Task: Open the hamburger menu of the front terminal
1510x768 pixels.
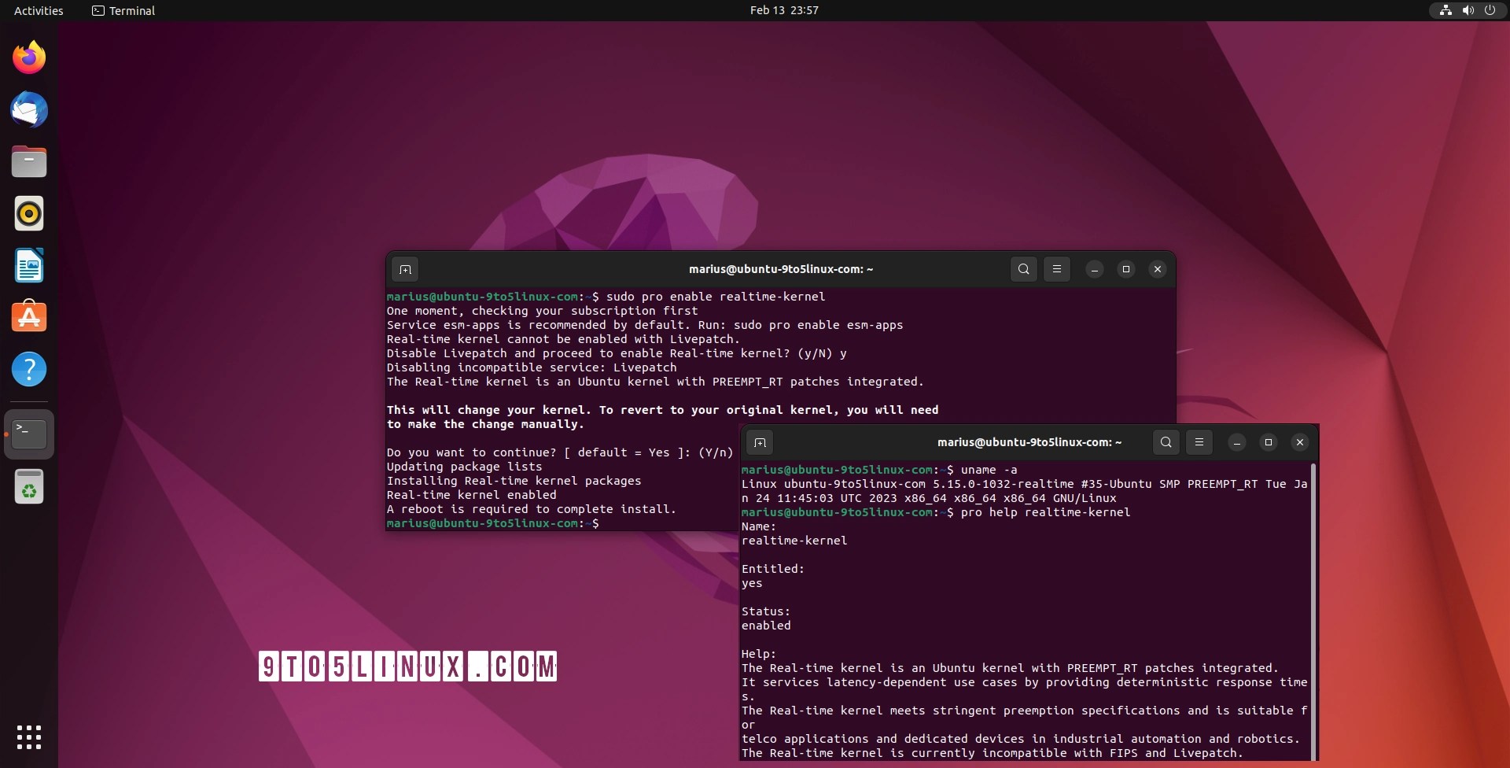Action: click(1198, 442)
